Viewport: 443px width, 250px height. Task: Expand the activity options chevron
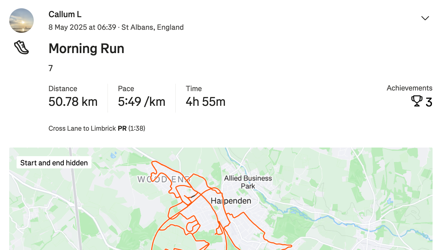(x=425, y=18)
